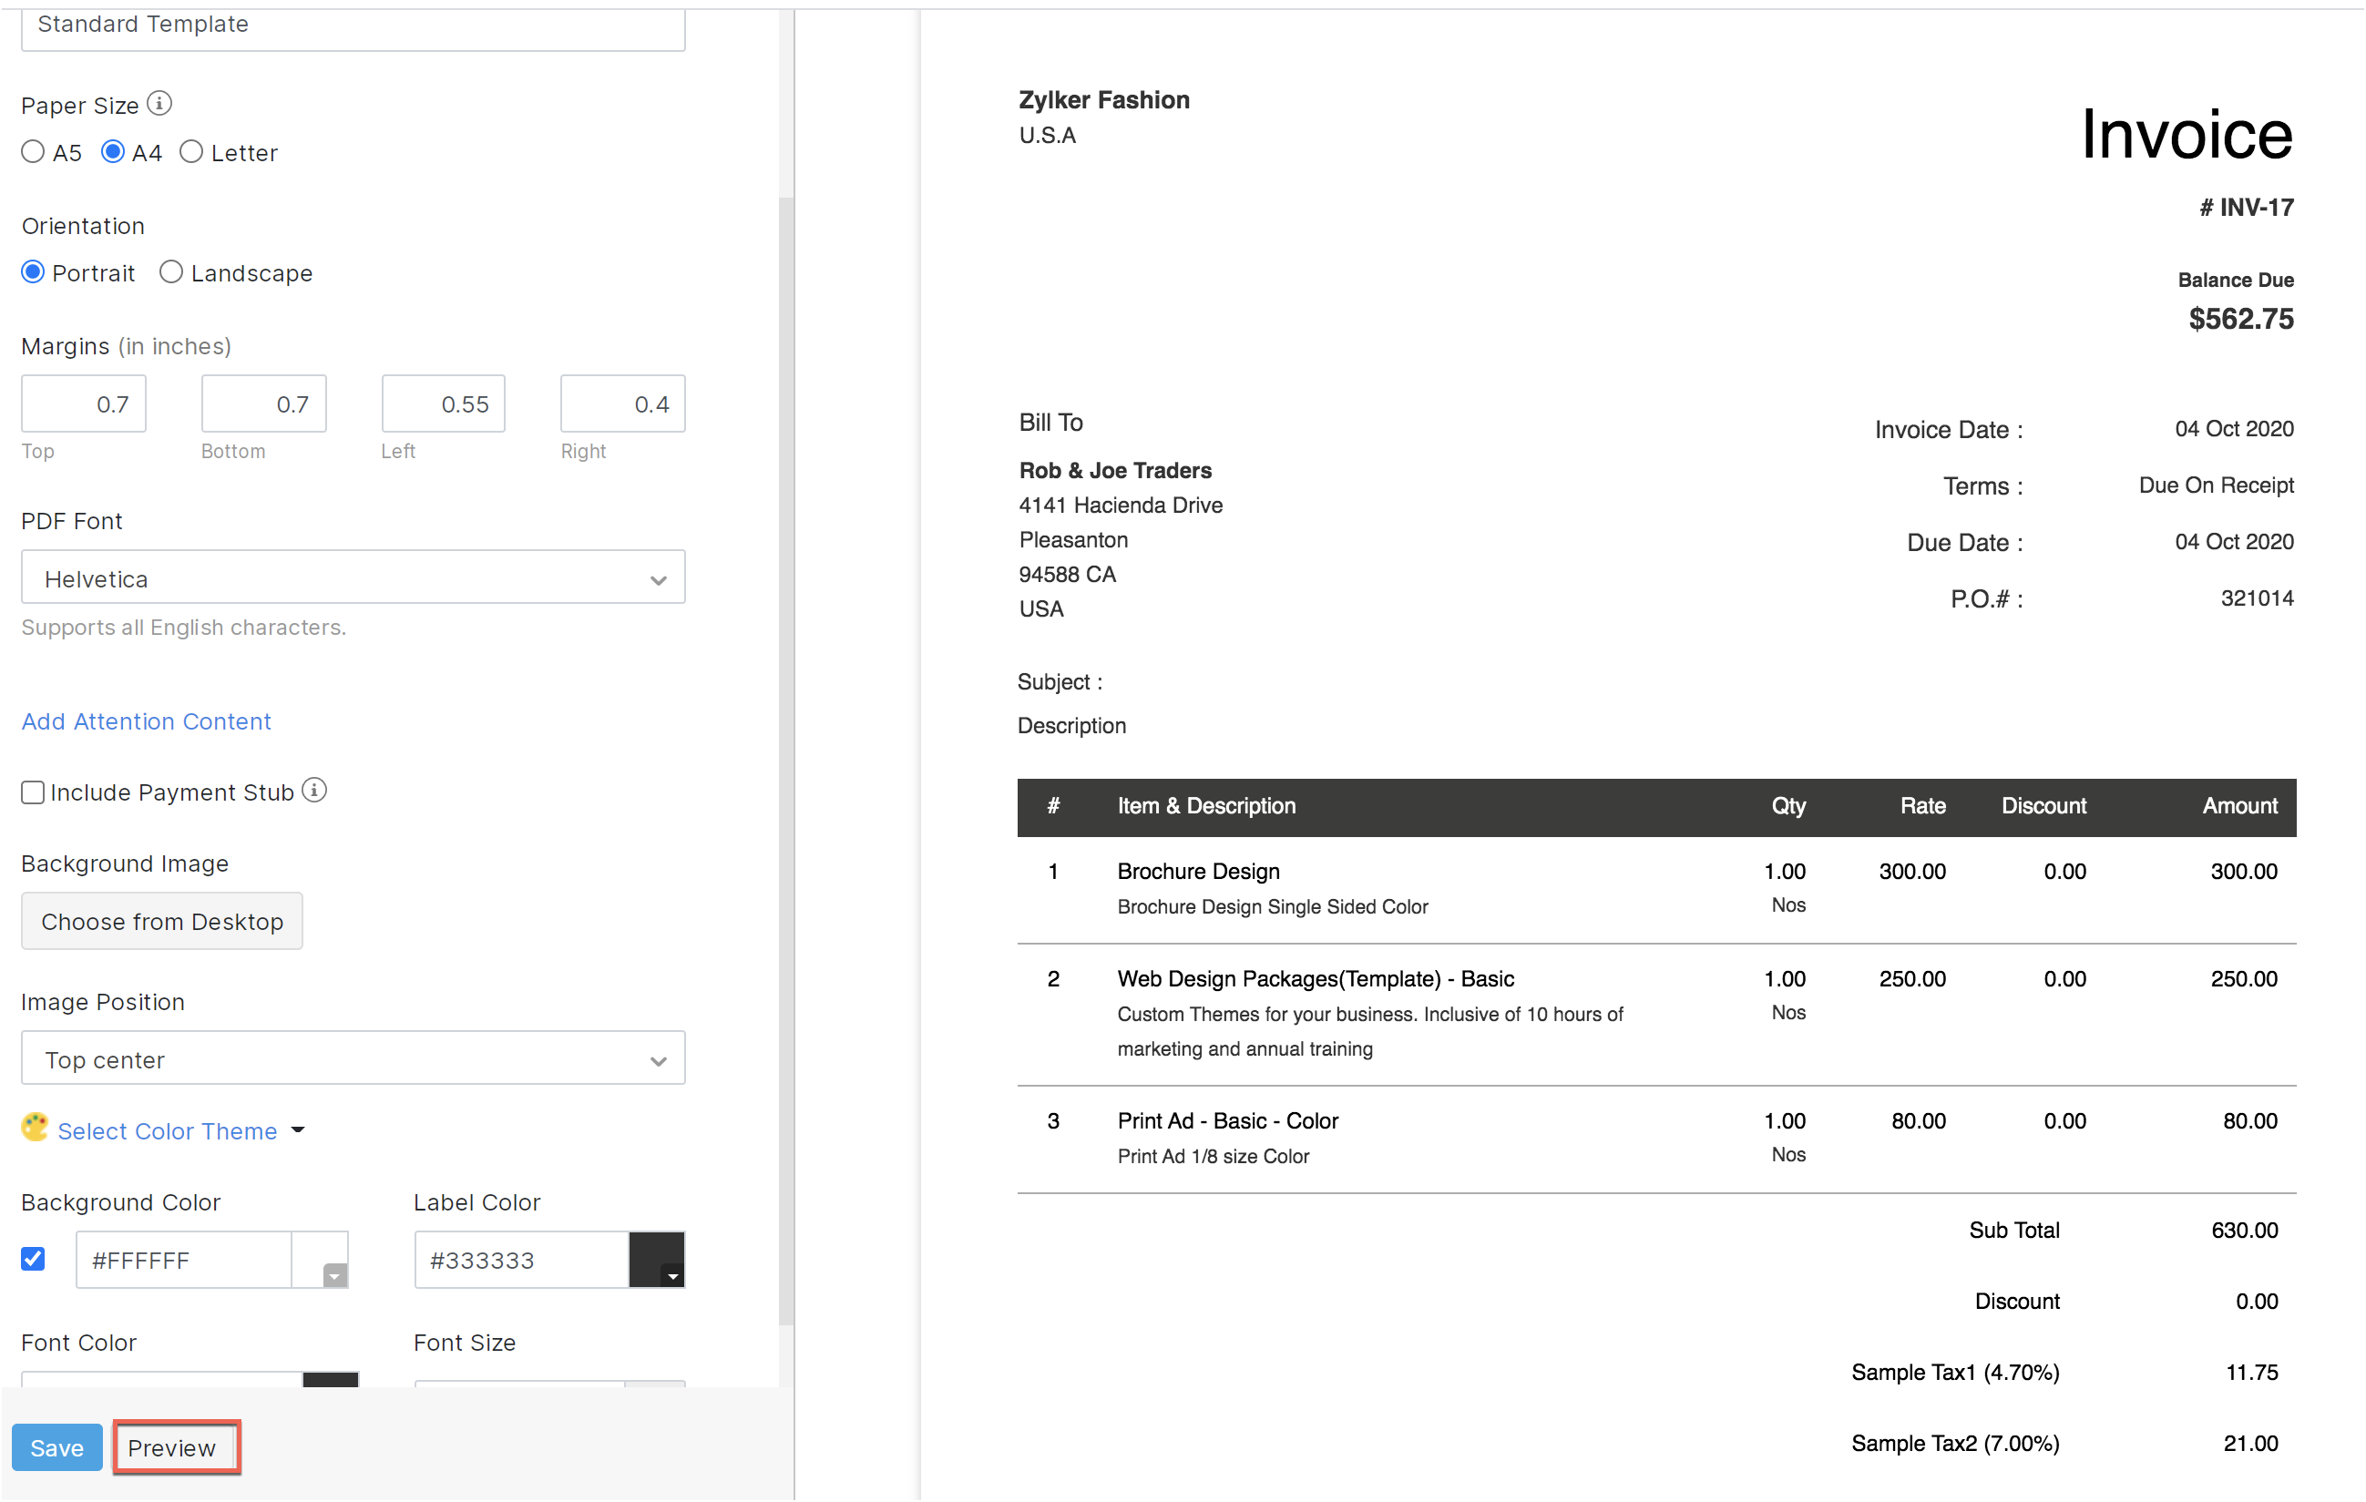Click the color palette theme icon
The height and width of the screenshot is (1502, 2366).
pos(35,1128)
